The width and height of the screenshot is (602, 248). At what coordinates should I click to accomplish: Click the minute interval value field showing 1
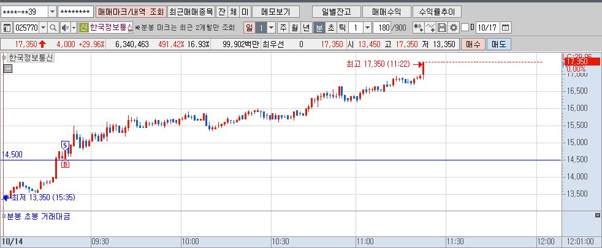(356, 28)
